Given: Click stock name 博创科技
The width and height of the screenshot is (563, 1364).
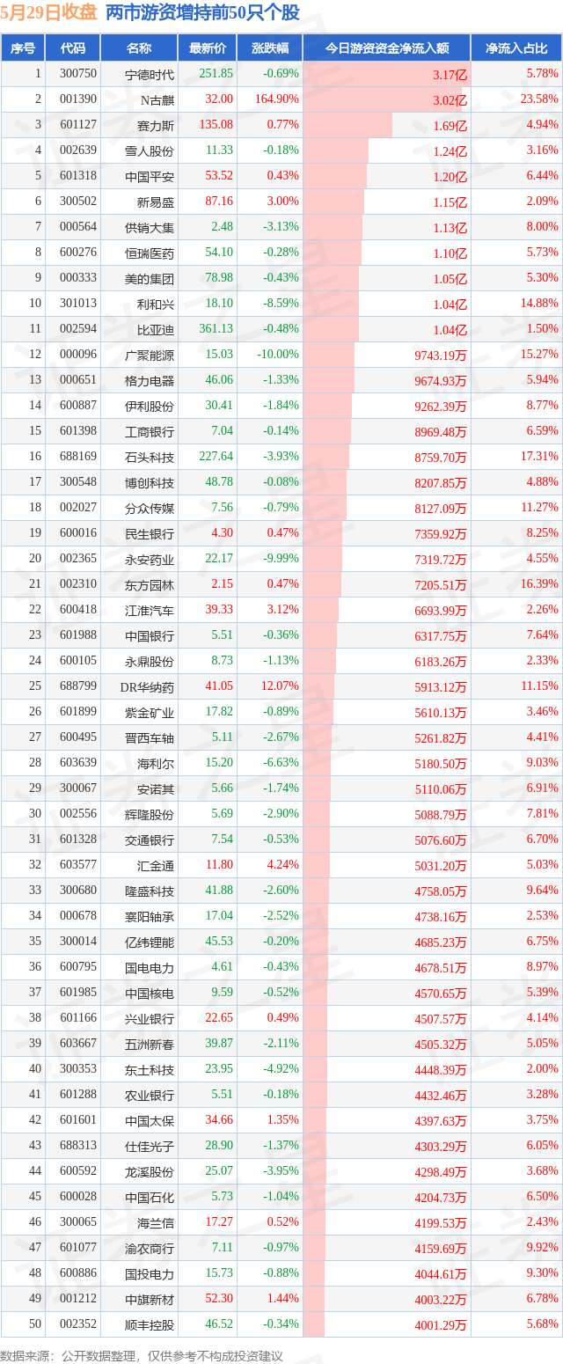Looking at the screenshot, I should [x=150, y=482].
